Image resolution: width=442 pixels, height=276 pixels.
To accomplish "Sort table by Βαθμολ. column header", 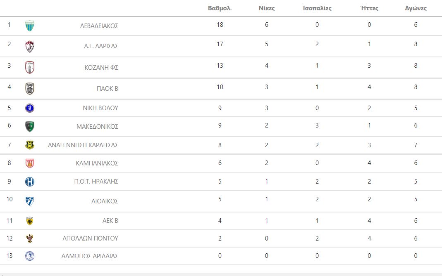I will point(220,8).
